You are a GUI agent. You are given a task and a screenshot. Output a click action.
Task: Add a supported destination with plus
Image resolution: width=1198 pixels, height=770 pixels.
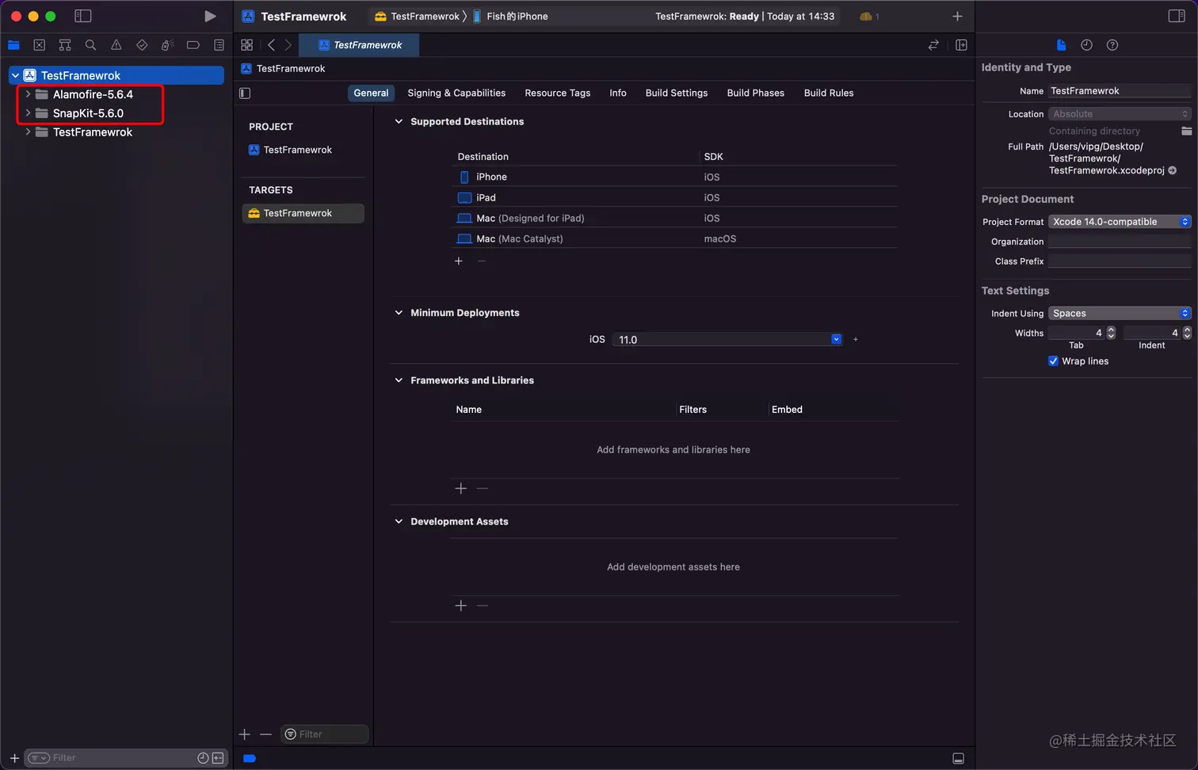click(x=459, y=261)
